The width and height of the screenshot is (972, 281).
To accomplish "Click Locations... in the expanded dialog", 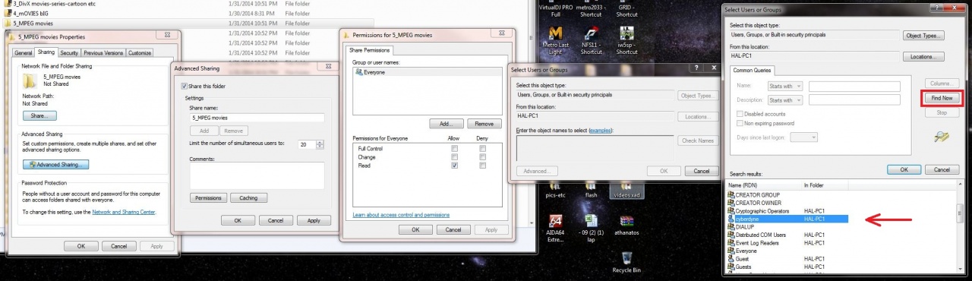I will point(923,57).
